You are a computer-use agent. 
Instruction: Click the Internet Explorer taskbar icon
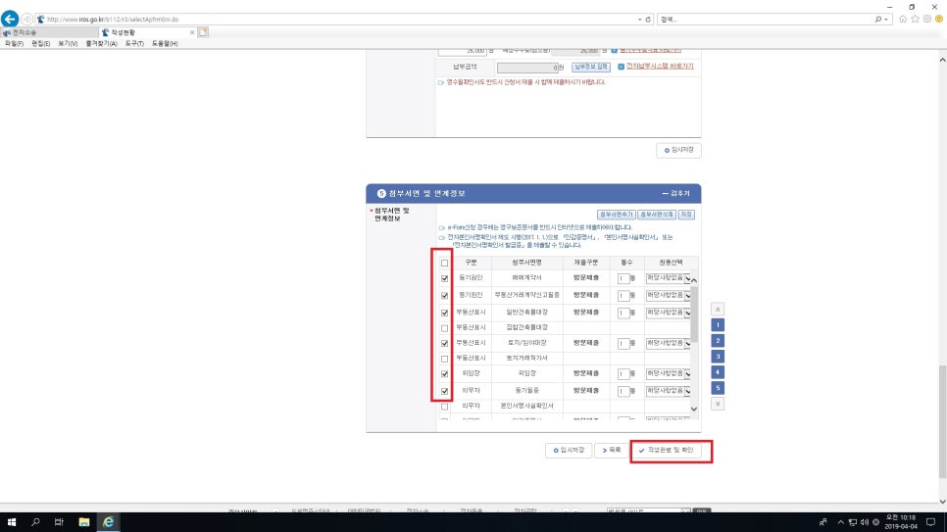tap(108, 522)
